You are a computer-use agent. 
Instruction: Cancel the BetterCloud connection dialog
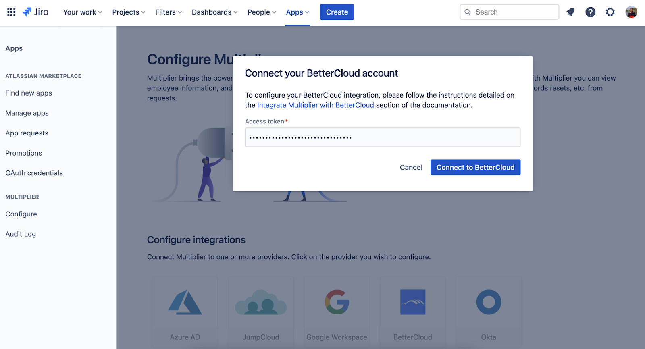(411, 167)
